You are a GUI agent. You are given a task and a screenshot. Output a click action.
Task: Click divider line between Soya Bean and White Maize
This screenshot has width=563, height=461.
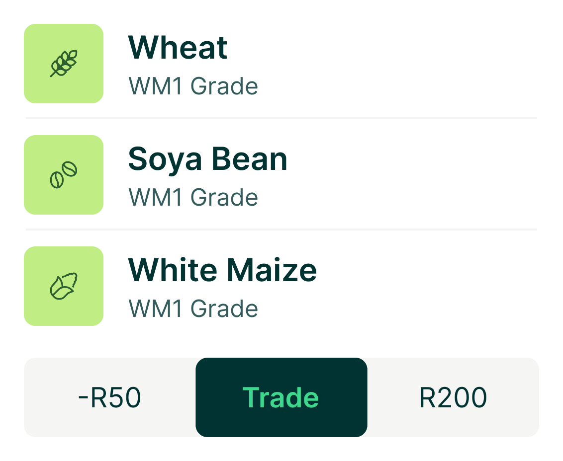281,230
